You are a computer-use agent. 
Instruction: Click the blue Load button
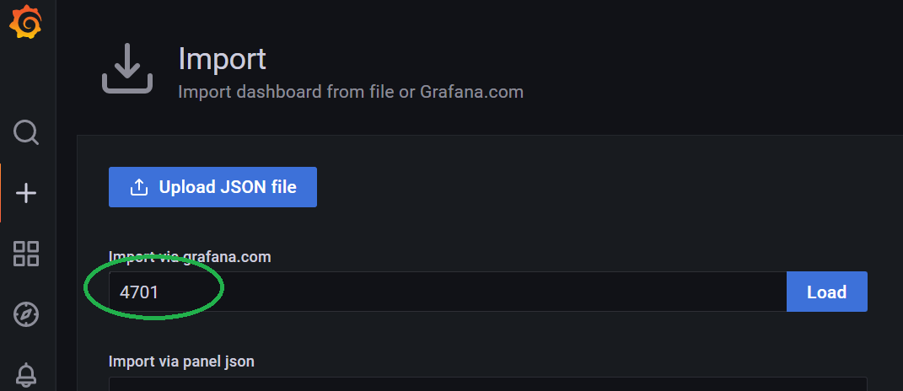pos(826,292)
